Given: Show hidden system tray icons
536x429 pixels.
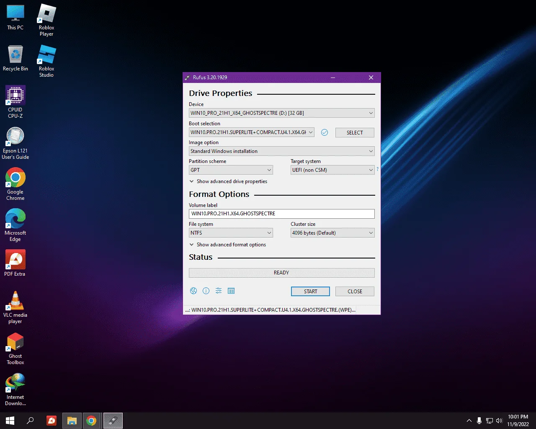Looking at the screenshot, I should [469, 421].
